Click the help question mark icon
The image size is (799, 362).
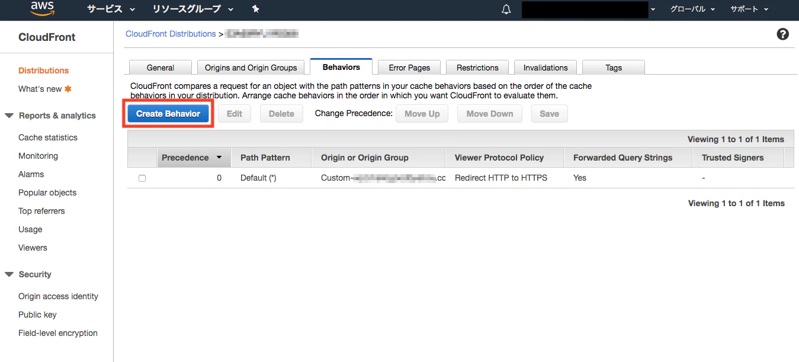click(x=783, y=34)
